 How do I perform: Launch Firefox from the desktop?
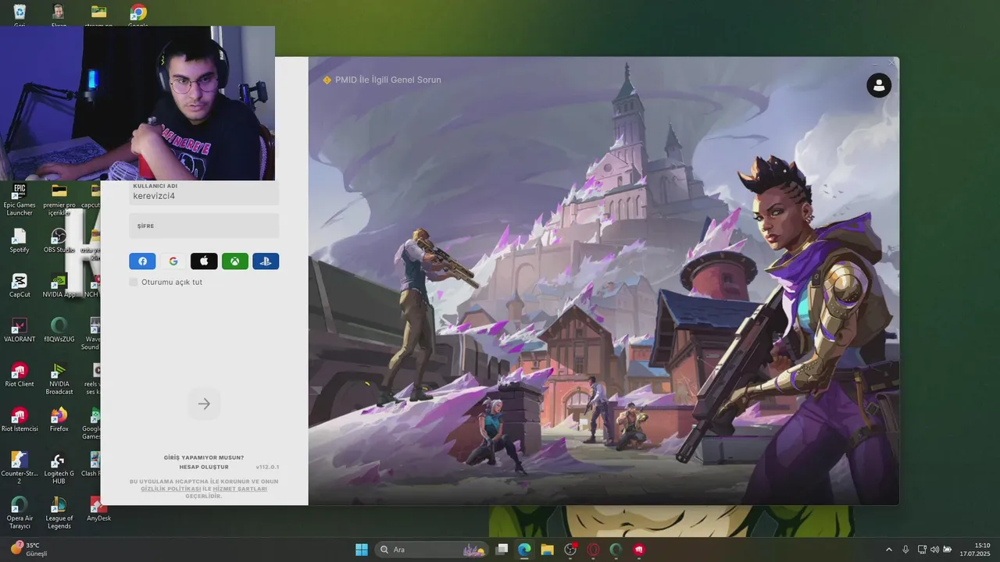[x=59, y=420]
